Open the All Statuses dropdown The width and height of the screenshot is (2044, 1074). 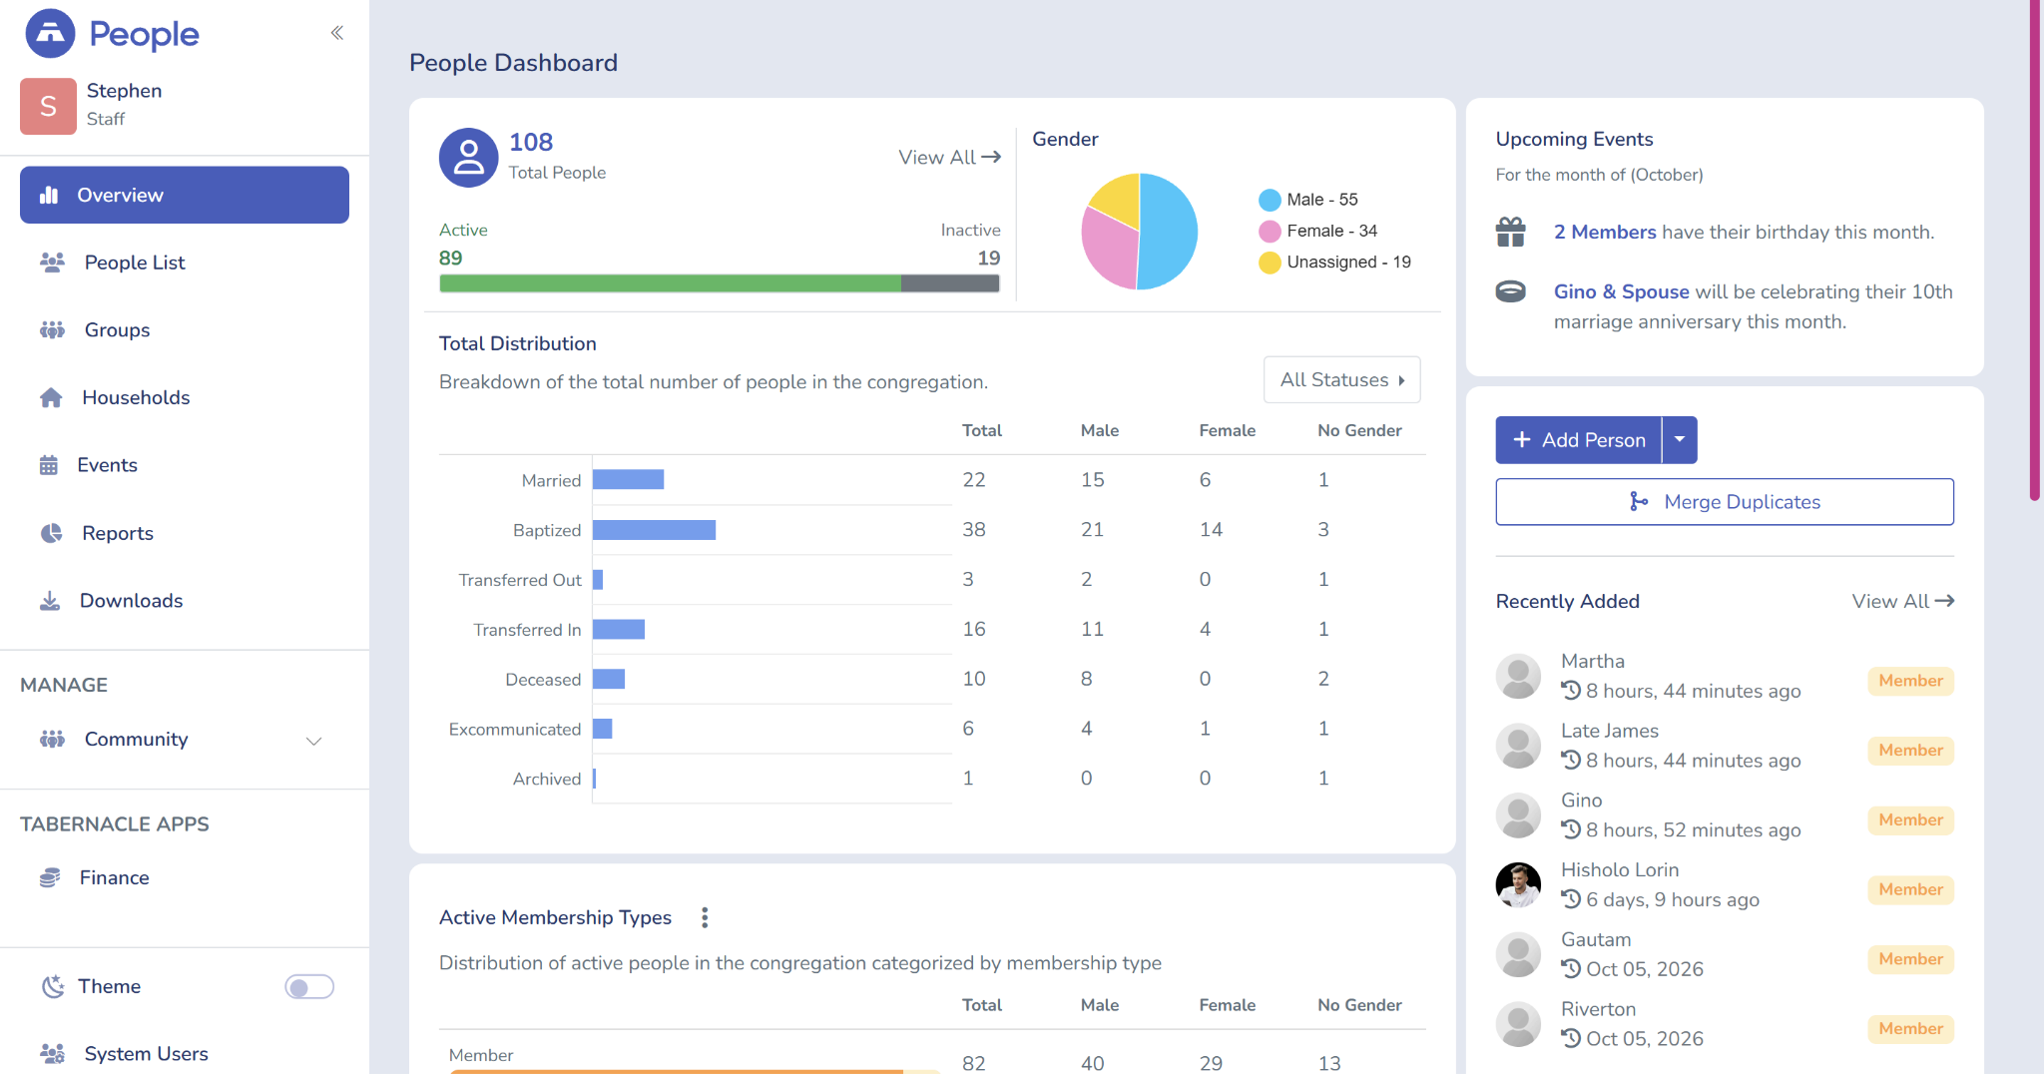[1341, 379]
